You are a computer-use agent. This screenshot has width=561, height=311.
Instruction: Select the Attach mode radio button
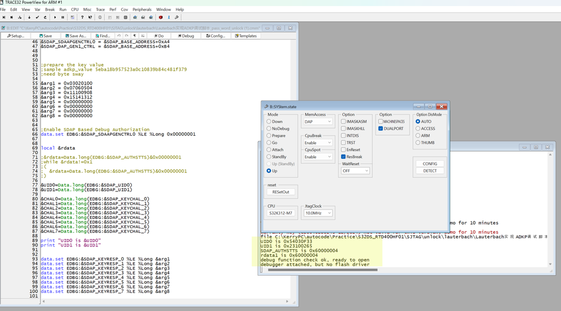269,150
